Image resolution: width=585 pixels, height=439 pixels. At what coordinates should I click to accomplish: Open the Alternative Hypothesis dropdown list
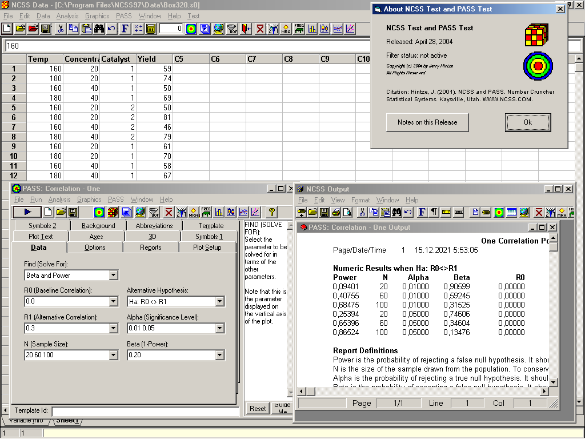tap(220, 302)
